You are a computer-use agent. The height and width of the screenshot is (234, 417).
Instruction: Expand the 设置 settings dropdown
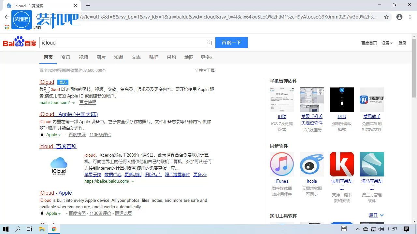387,43
